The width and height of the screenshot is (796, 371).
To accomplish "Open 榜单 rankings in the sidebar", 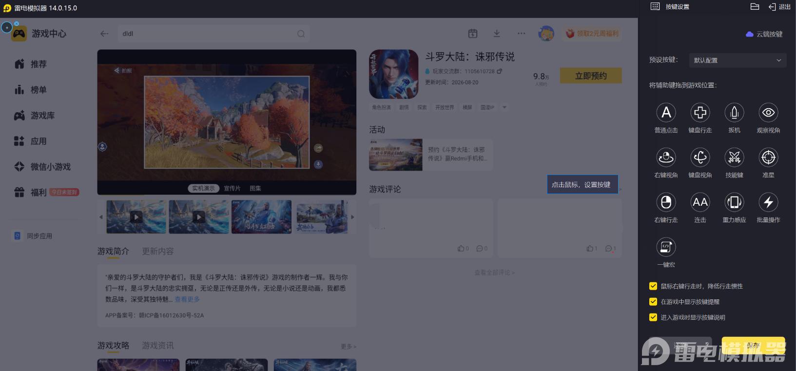I will (x=31, y=90).
